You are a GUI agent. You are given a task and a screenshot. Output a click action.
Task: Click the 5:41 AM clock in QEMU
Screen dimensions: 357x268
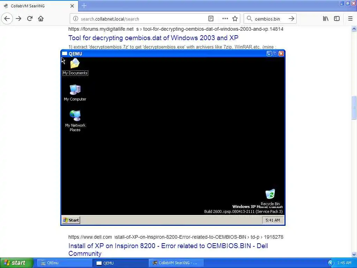(273, 220)
